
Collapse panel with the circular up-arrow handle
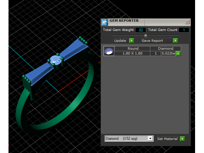tap(146, 35)
